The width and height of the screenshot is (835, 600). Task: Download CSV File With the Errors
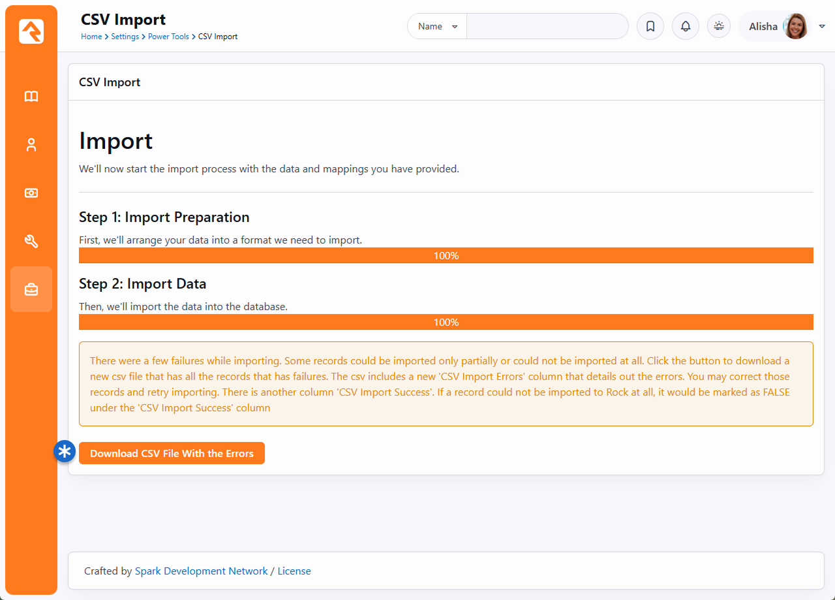coord(172,453)
